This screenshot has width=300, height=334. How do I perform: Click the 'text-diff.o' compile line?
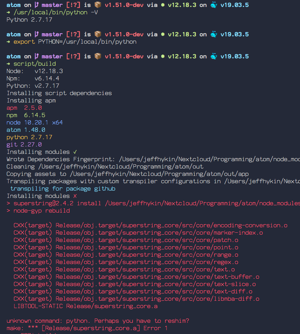[x=133, y=291]
